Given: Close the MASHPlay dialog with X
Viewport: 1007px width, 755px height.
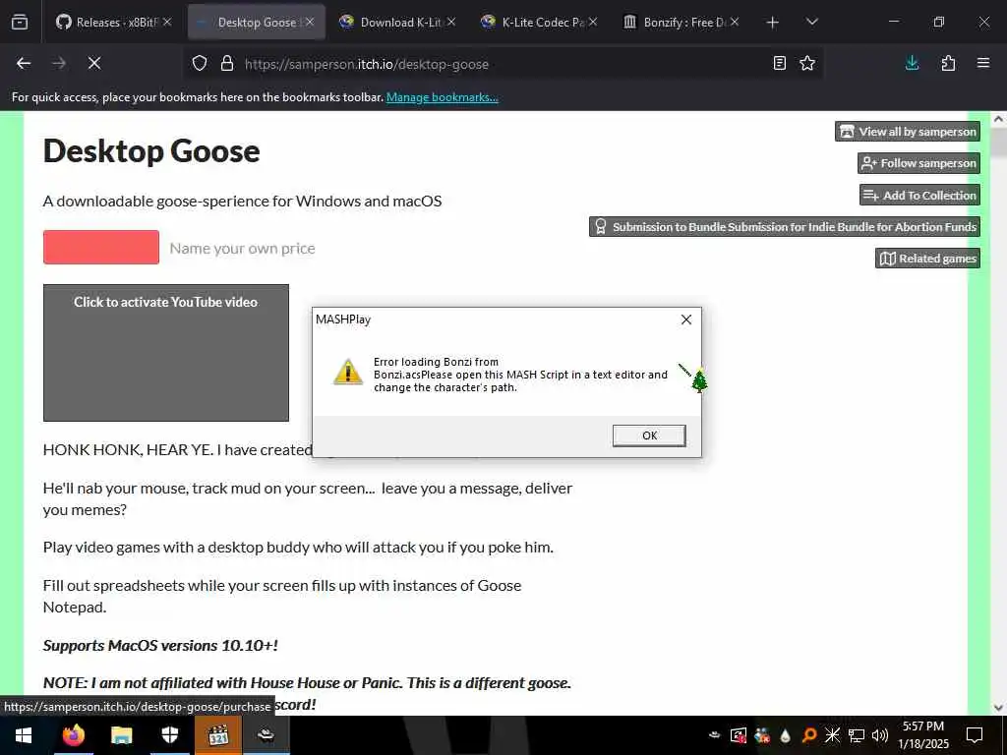Looking at the screenshot, I should [685, 319].
